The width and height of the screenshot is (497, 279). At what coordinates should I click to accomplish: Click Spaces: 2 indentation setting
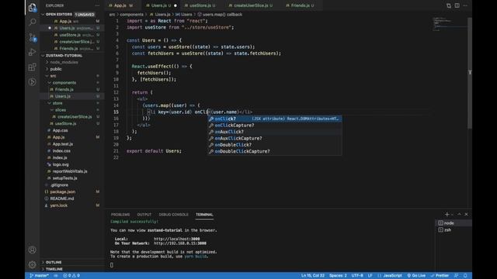338,276
